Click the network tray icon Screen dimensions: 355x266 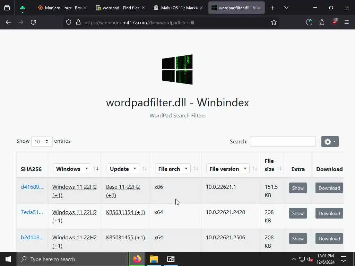302,259
